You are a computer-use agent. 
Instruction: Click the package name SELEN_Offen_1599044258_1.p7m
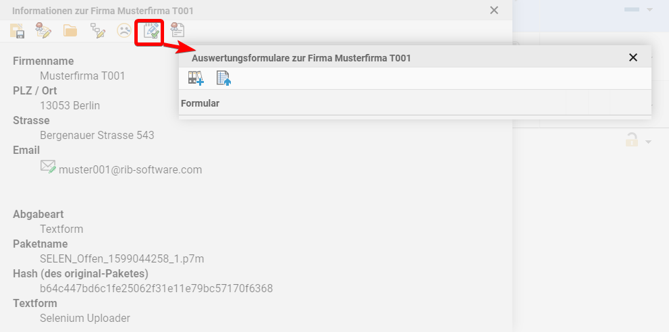click(x=122, y=258)
